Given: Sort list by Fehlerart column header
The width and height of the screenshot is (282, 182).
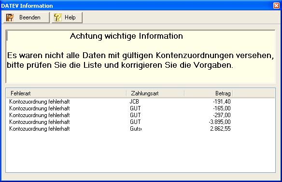Looking at the screenshot, I should pyautogui.click(x=66, y=93).
